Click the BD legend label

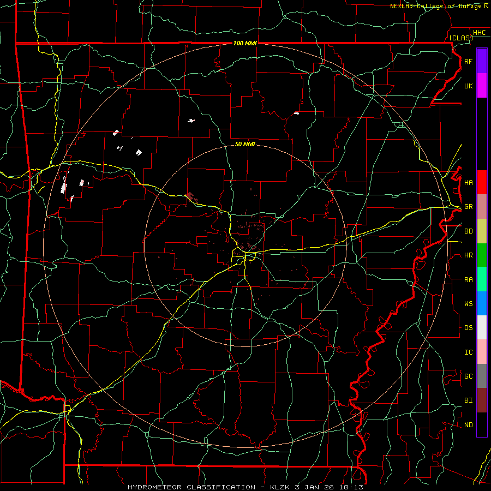coord(468,231)
